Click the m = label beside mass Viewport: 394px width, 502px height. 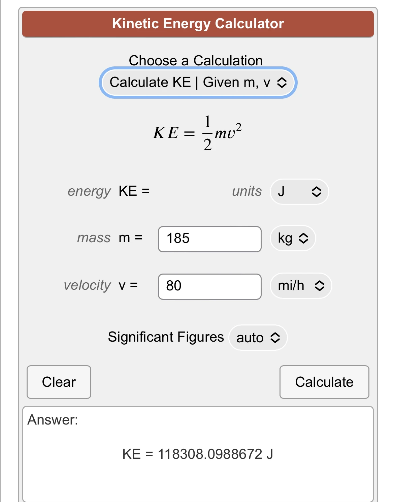tap(131, 238)
